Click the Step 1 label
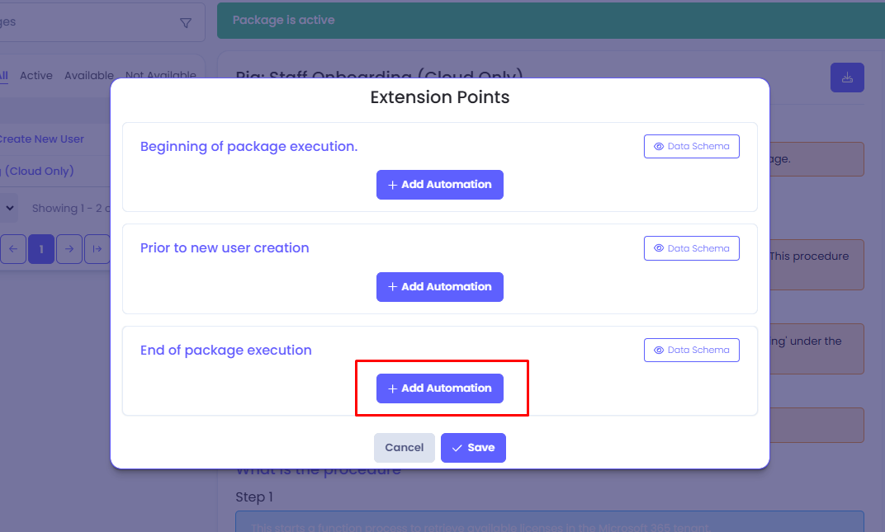885x532 pixels. tap(254, 497)
